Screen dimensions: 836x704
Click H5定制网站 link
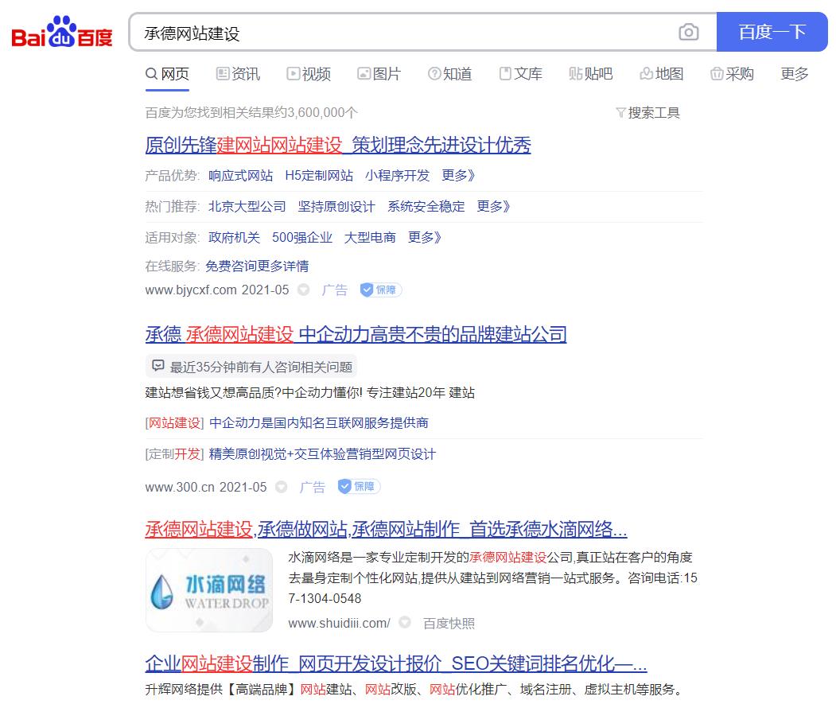319,176
